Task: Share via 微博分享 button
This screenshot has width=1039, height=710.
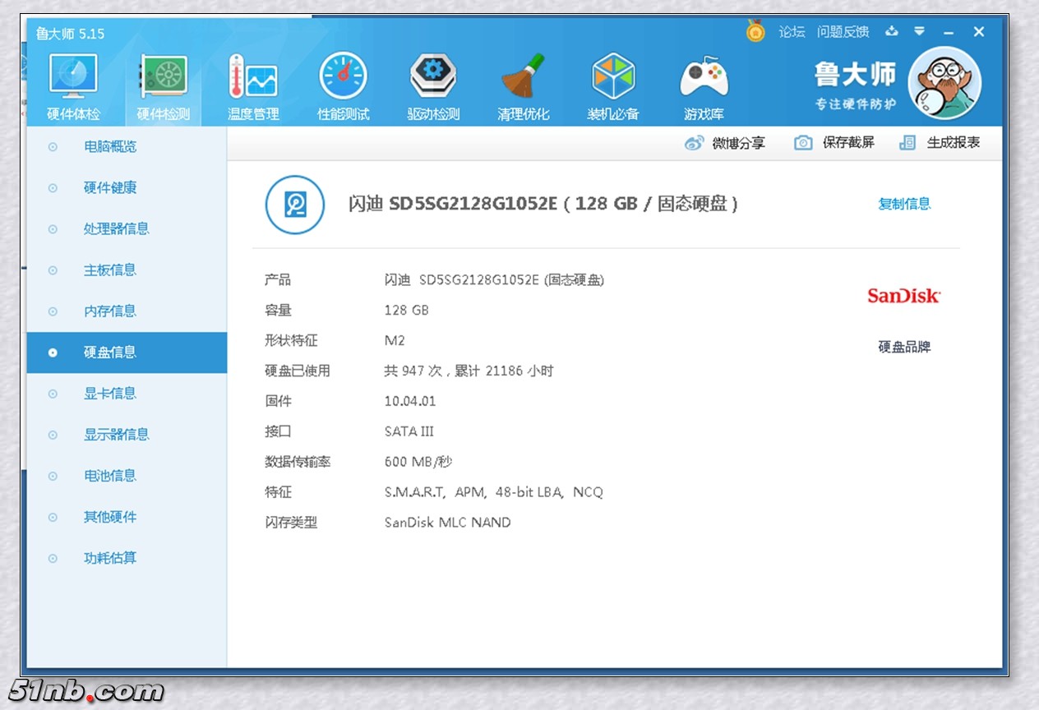Action: (725, 143)
